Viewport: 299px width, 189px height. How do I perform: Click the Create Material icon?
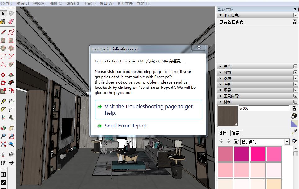294,116
